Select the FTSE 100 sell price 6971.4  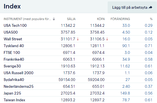69,52
